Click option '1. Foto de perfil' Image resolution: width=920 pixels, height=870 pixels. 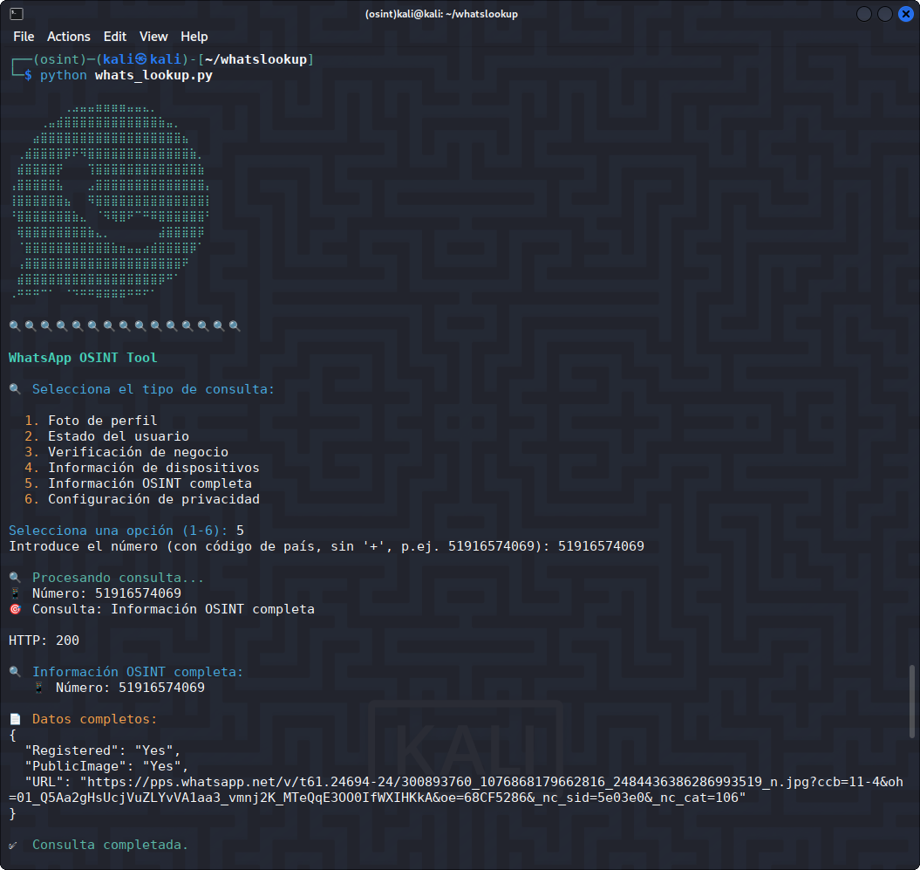point(91,421)
